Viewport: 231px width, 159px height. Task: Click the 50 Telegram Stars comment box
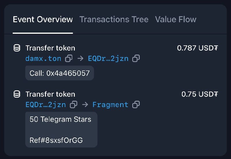61,130
